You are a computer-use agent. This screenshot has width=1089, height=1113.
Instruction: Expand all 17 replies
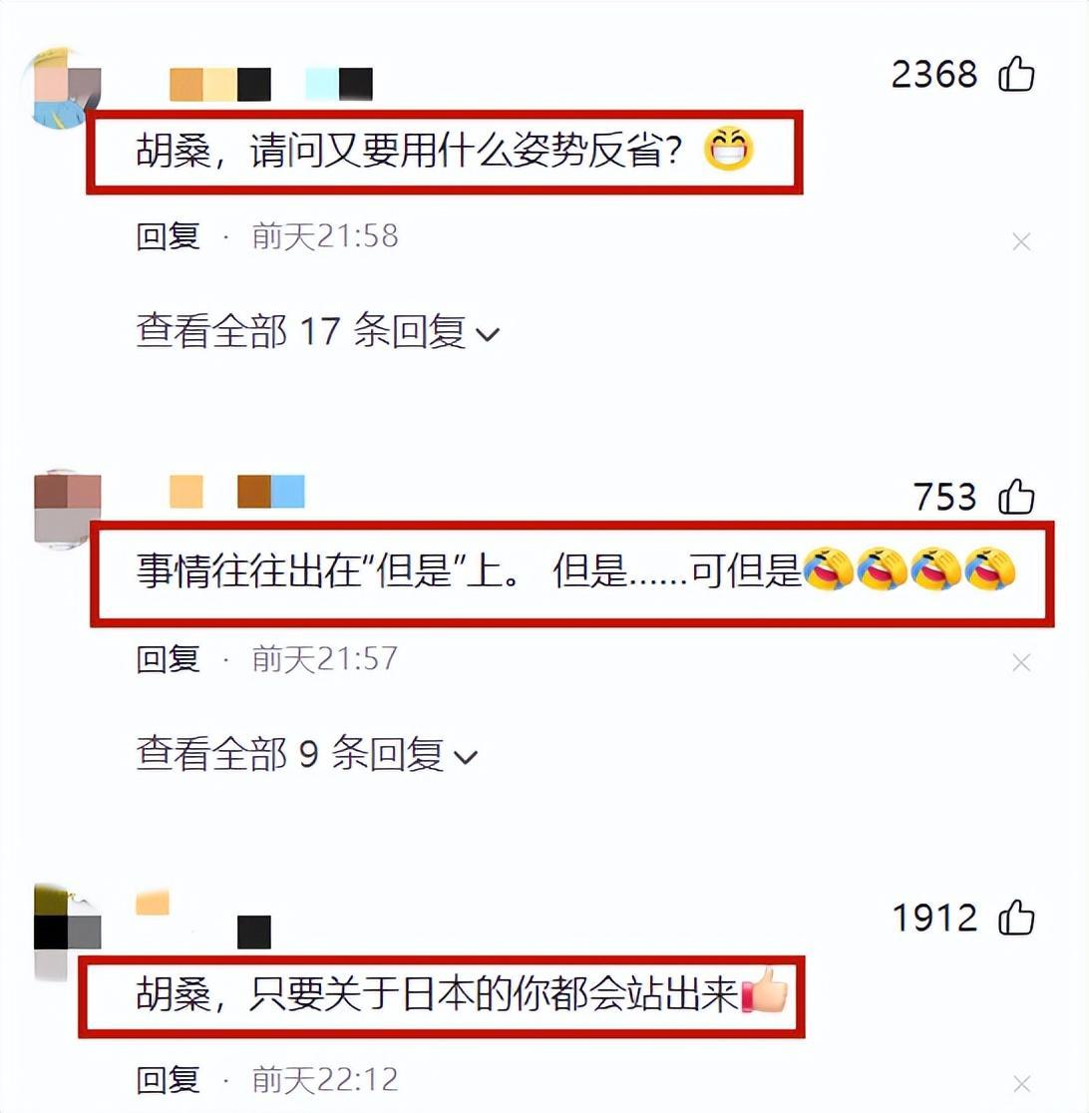317,331
